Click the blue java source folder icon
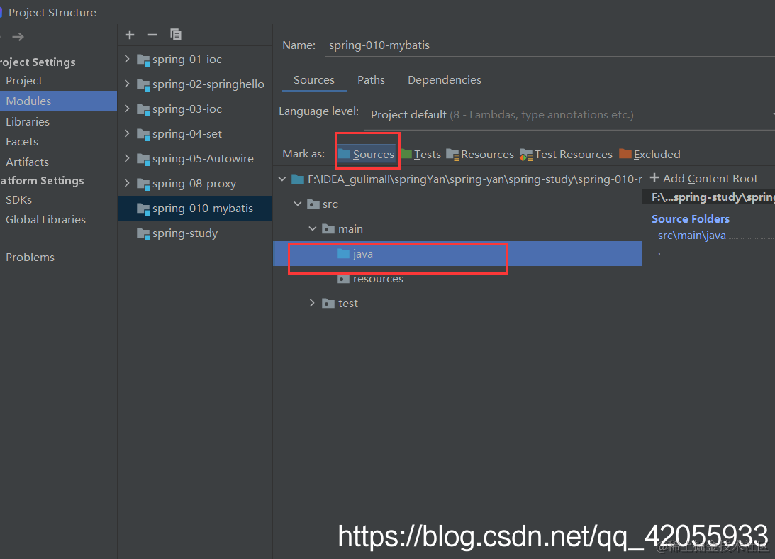775x559 pixels. (343, 254)
